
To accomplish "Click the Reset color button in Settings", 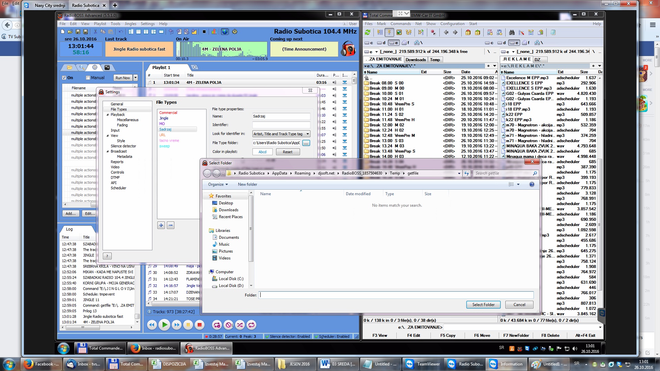I will [x=288, y=152].
